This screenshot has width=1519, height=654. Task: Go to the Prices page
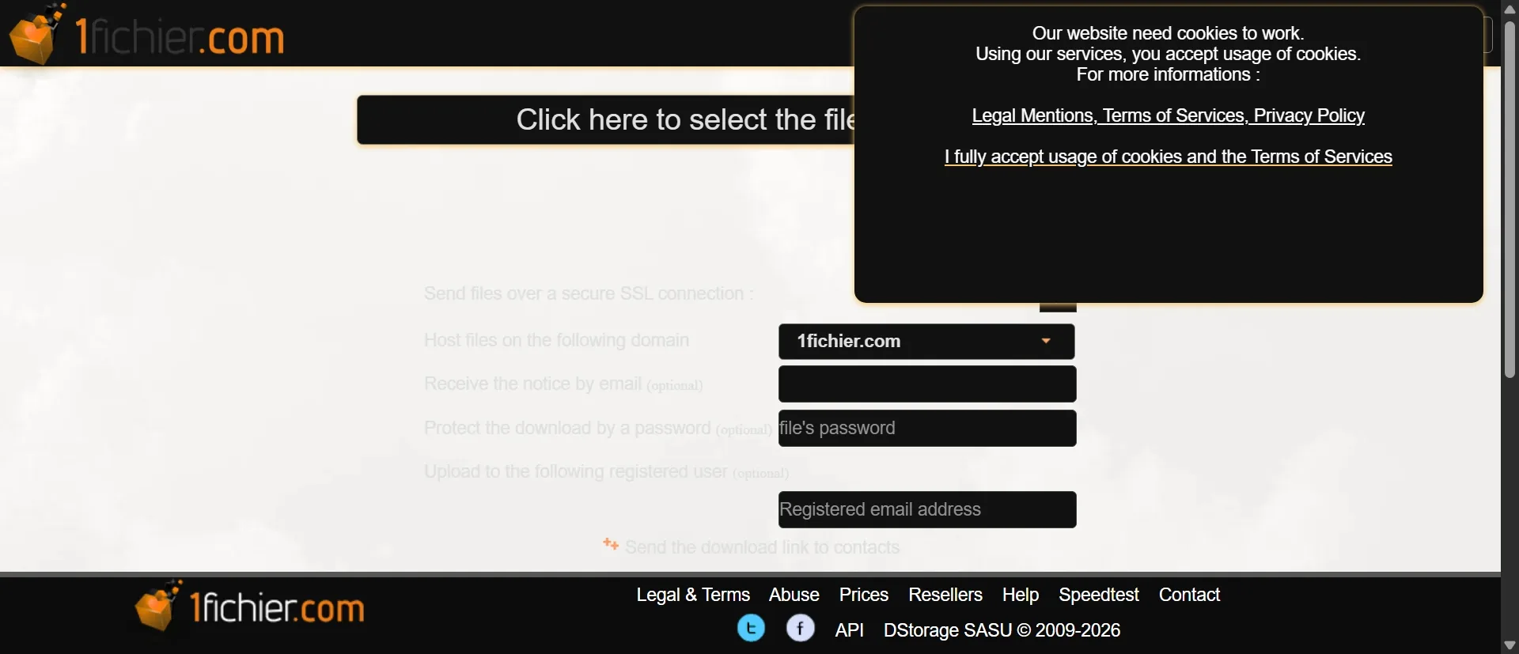point(863,595)
